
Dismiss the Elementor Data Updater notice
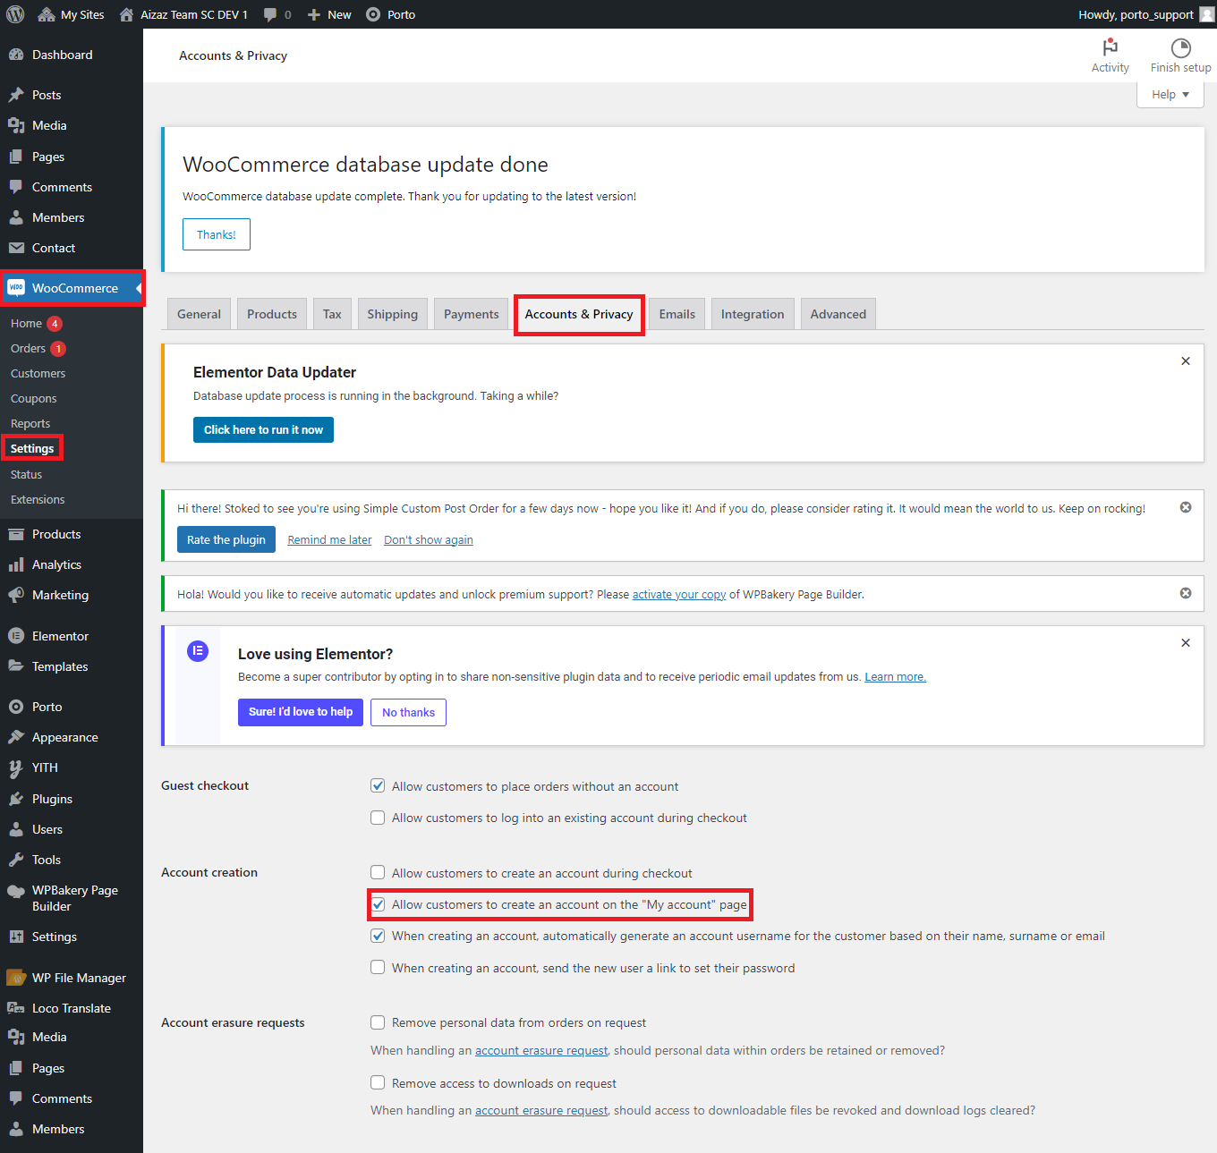[1186, 361]
